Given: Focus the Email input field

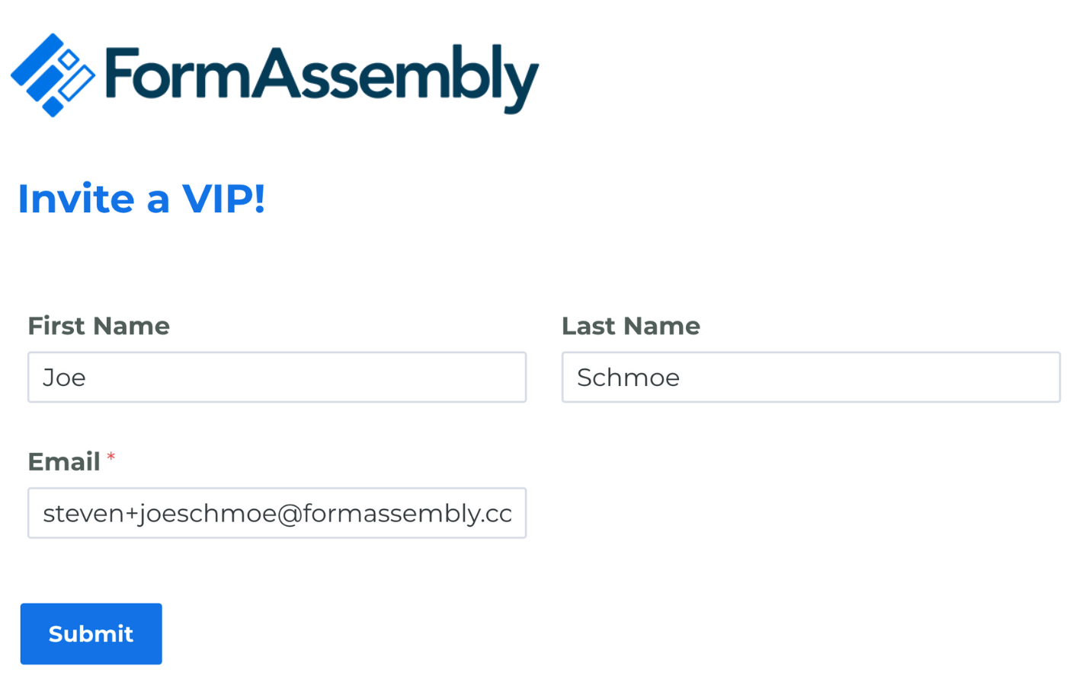Looking at the screenshot, I should point(277,513).
